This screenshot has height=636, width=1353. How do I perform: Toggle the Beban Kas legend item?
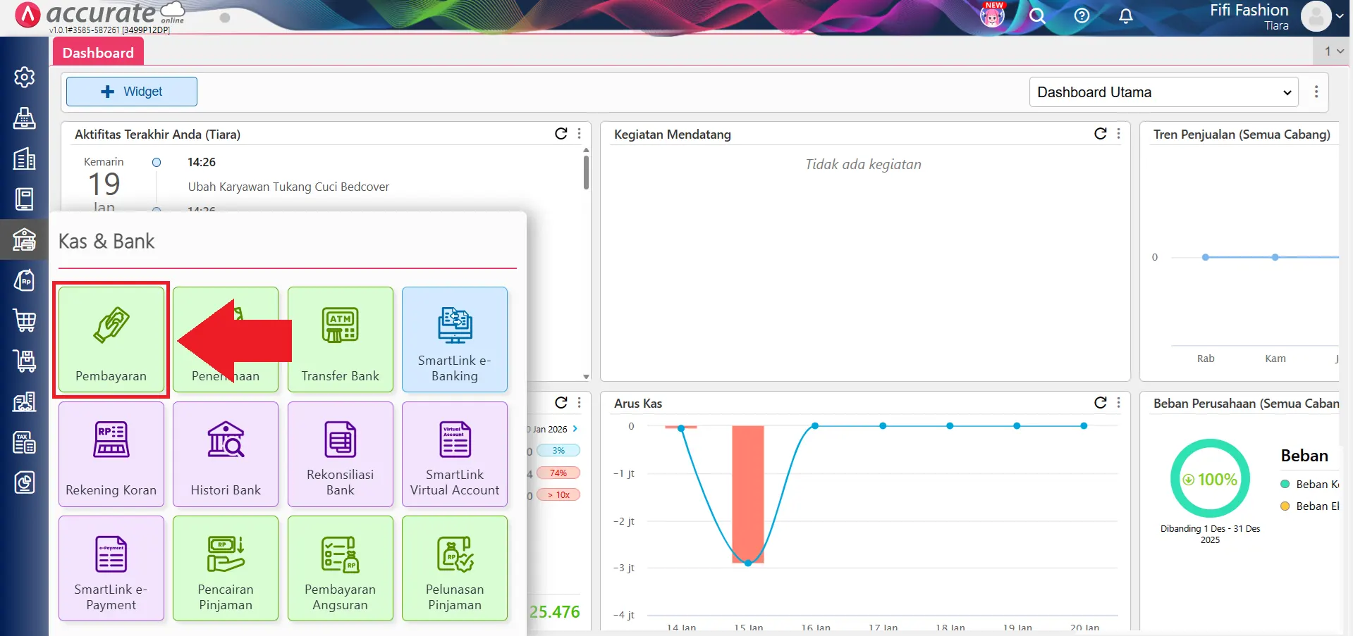coord(1310,484)
